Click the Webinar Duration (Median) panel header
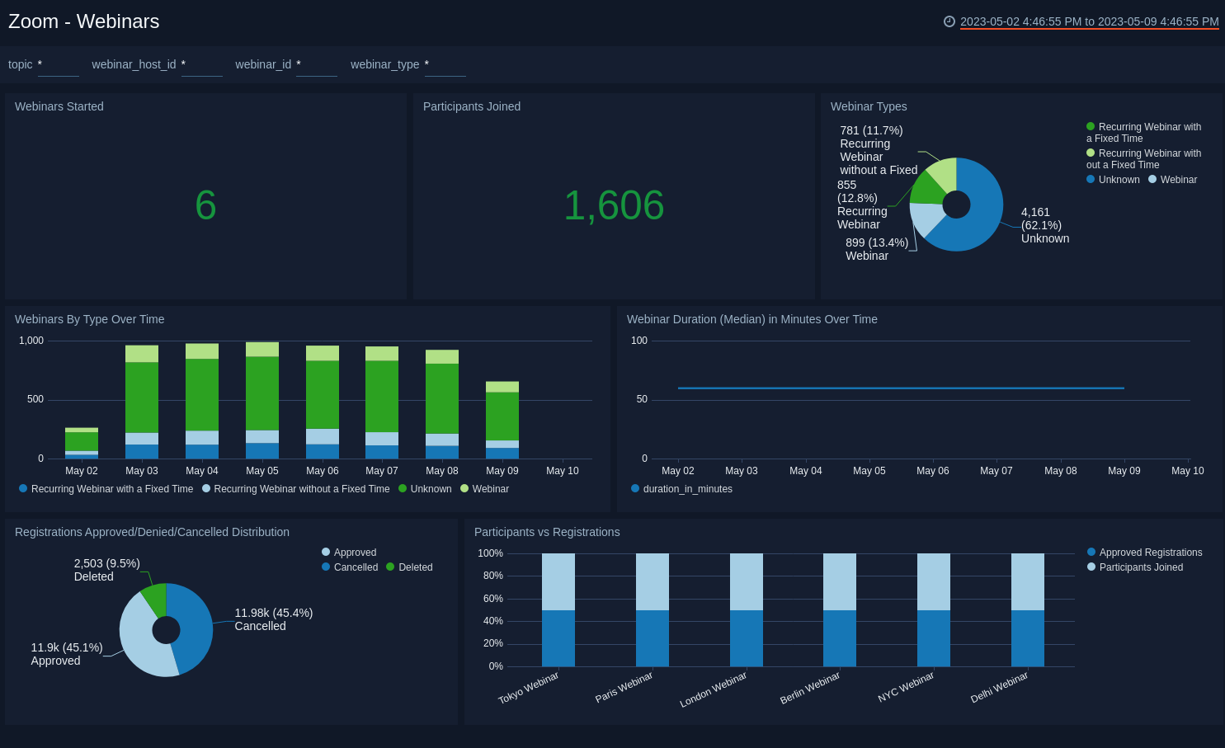The image size is (1225, 748). pos(751,319)
